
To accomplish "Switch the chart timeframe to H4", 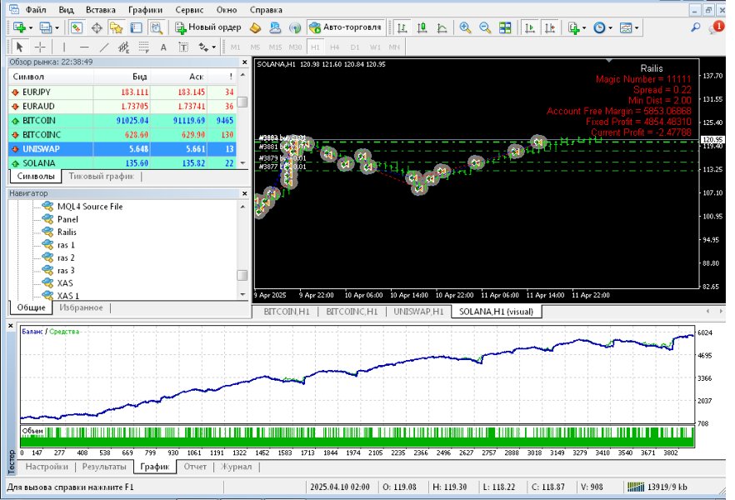I will [x=334, y=47].
